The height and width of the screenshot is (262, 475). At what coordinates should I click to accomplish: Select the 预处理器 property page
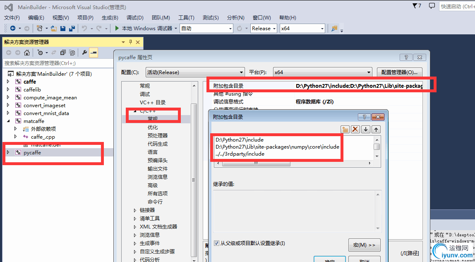coord(158,135)
